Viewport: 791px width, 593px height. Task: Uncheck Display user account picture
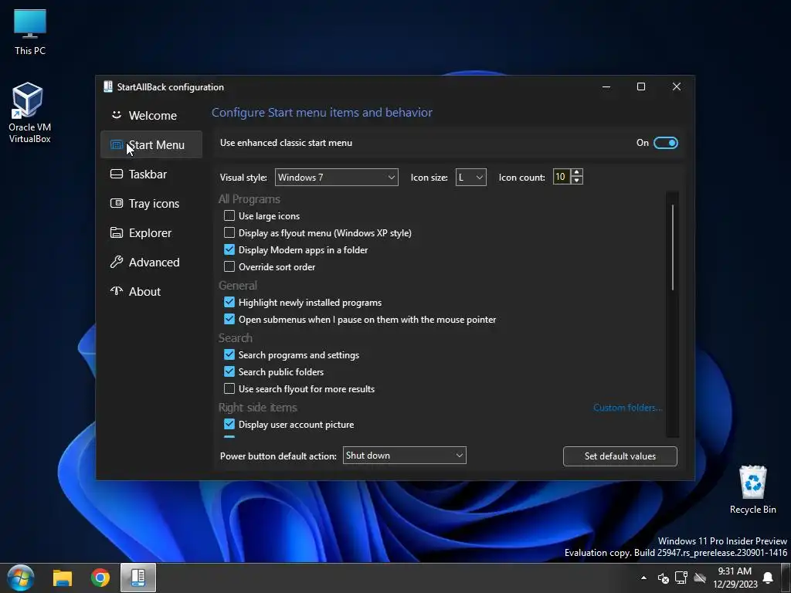pos(229,424)
